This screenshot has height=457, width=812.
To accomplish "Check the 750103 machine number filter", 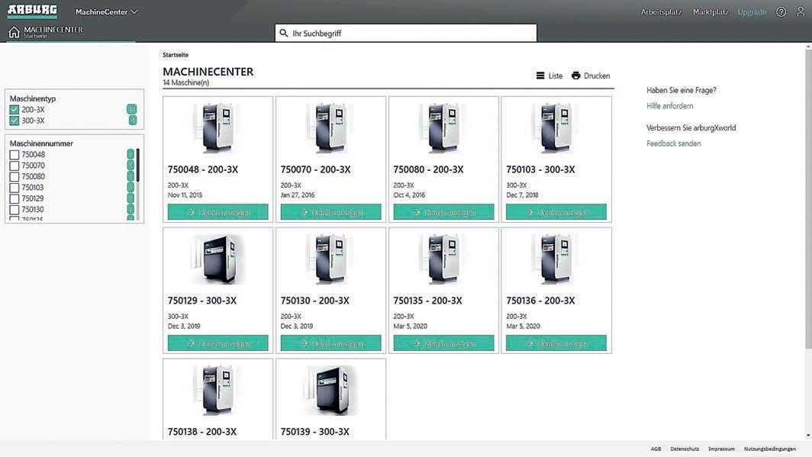I will tap(14, 188).
